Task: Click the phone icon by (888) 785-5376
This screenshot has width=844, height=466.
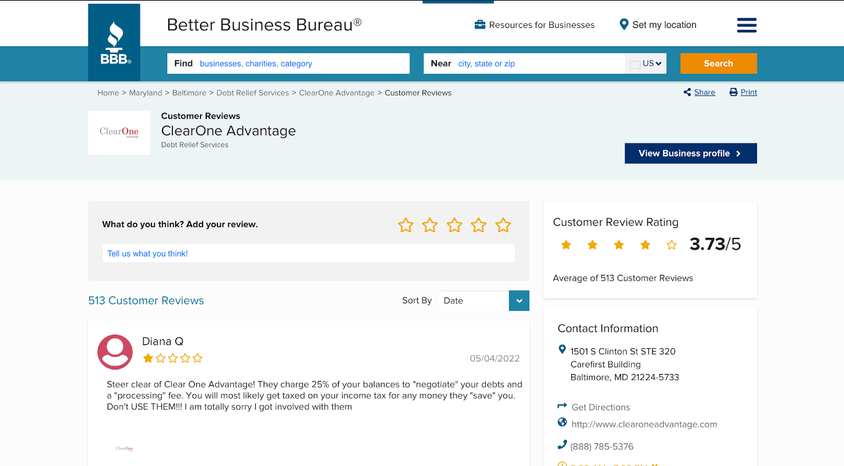Action: click(562, 445)
